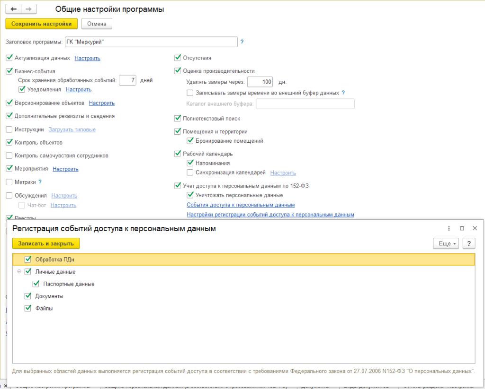Click the forward navigation arrow
This screenshot has width=485, height=389.
[28, 9]
